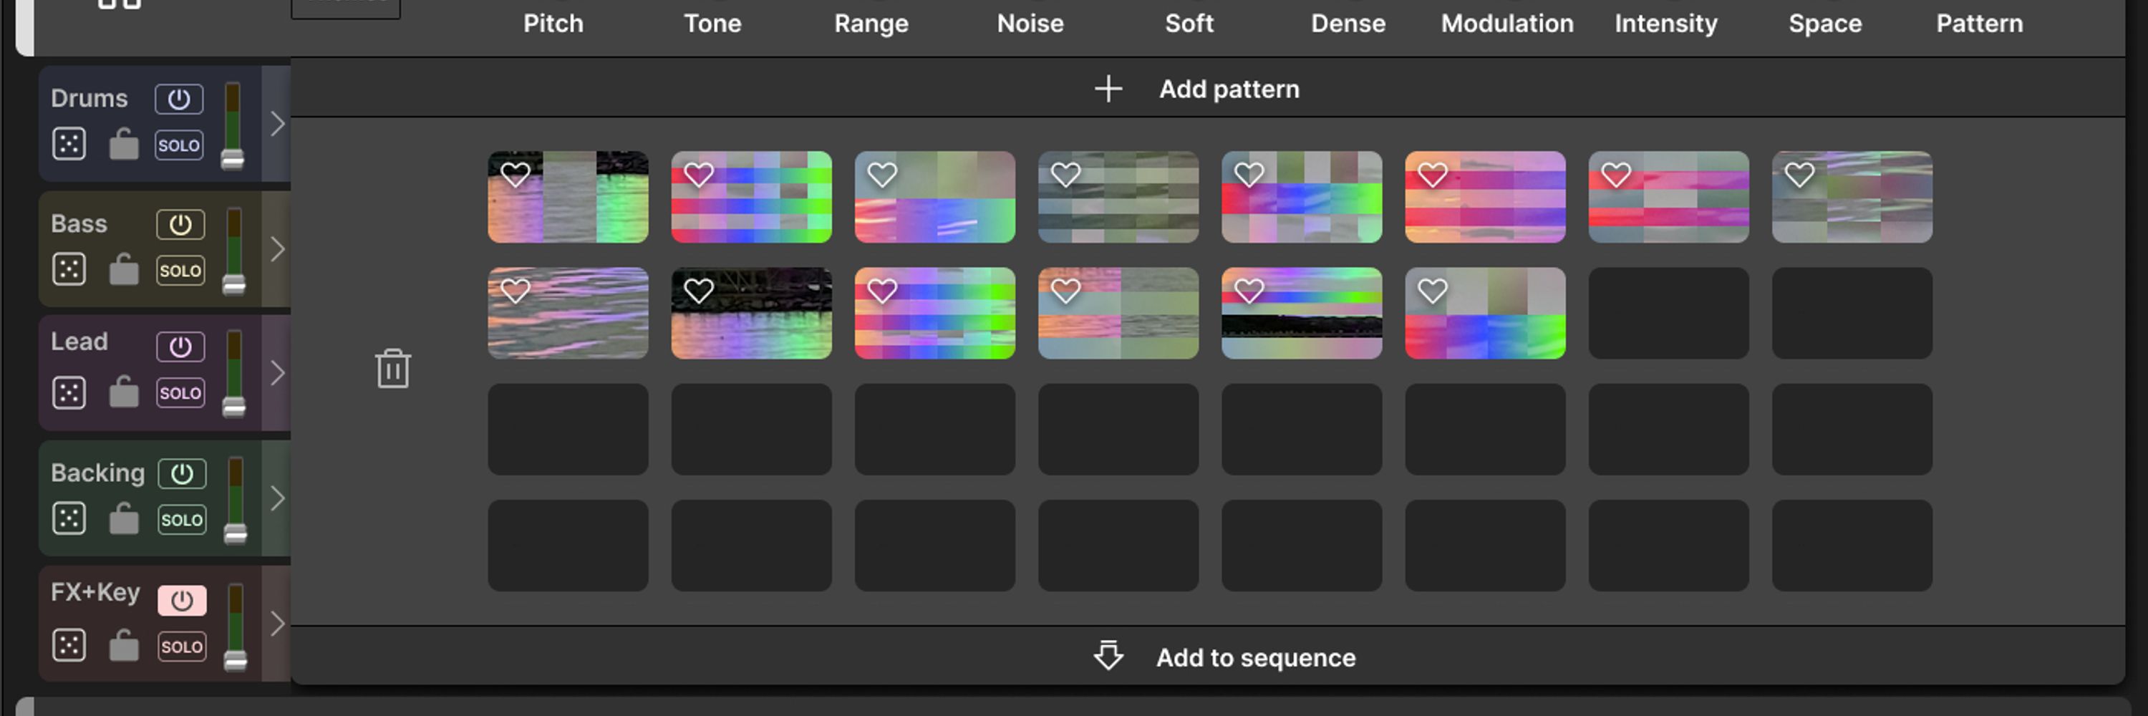Adjust the Lead volume fader

pos(234,407)
